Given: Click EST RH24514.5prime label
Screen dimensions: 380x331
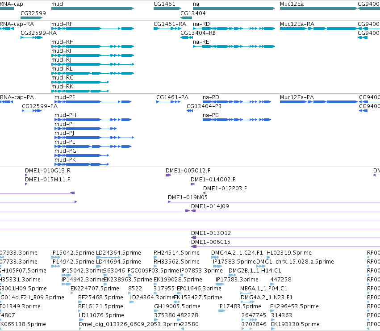Looking at the screenshot, I should click(x=177, y=253).
